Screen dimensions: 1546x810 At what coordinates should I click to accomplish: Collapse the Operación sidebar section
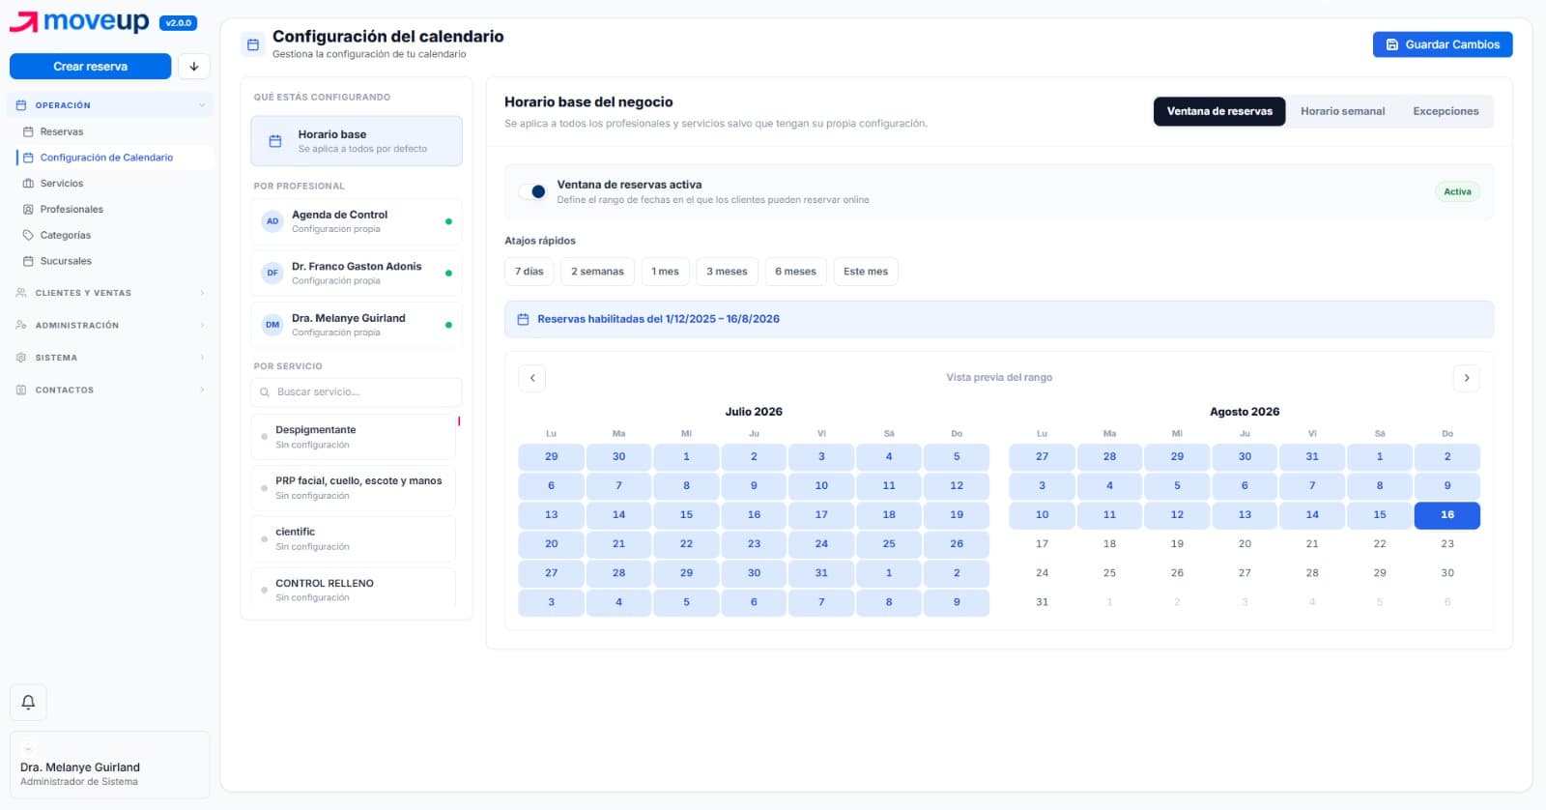pyautogui.click(x=110, y=105)
